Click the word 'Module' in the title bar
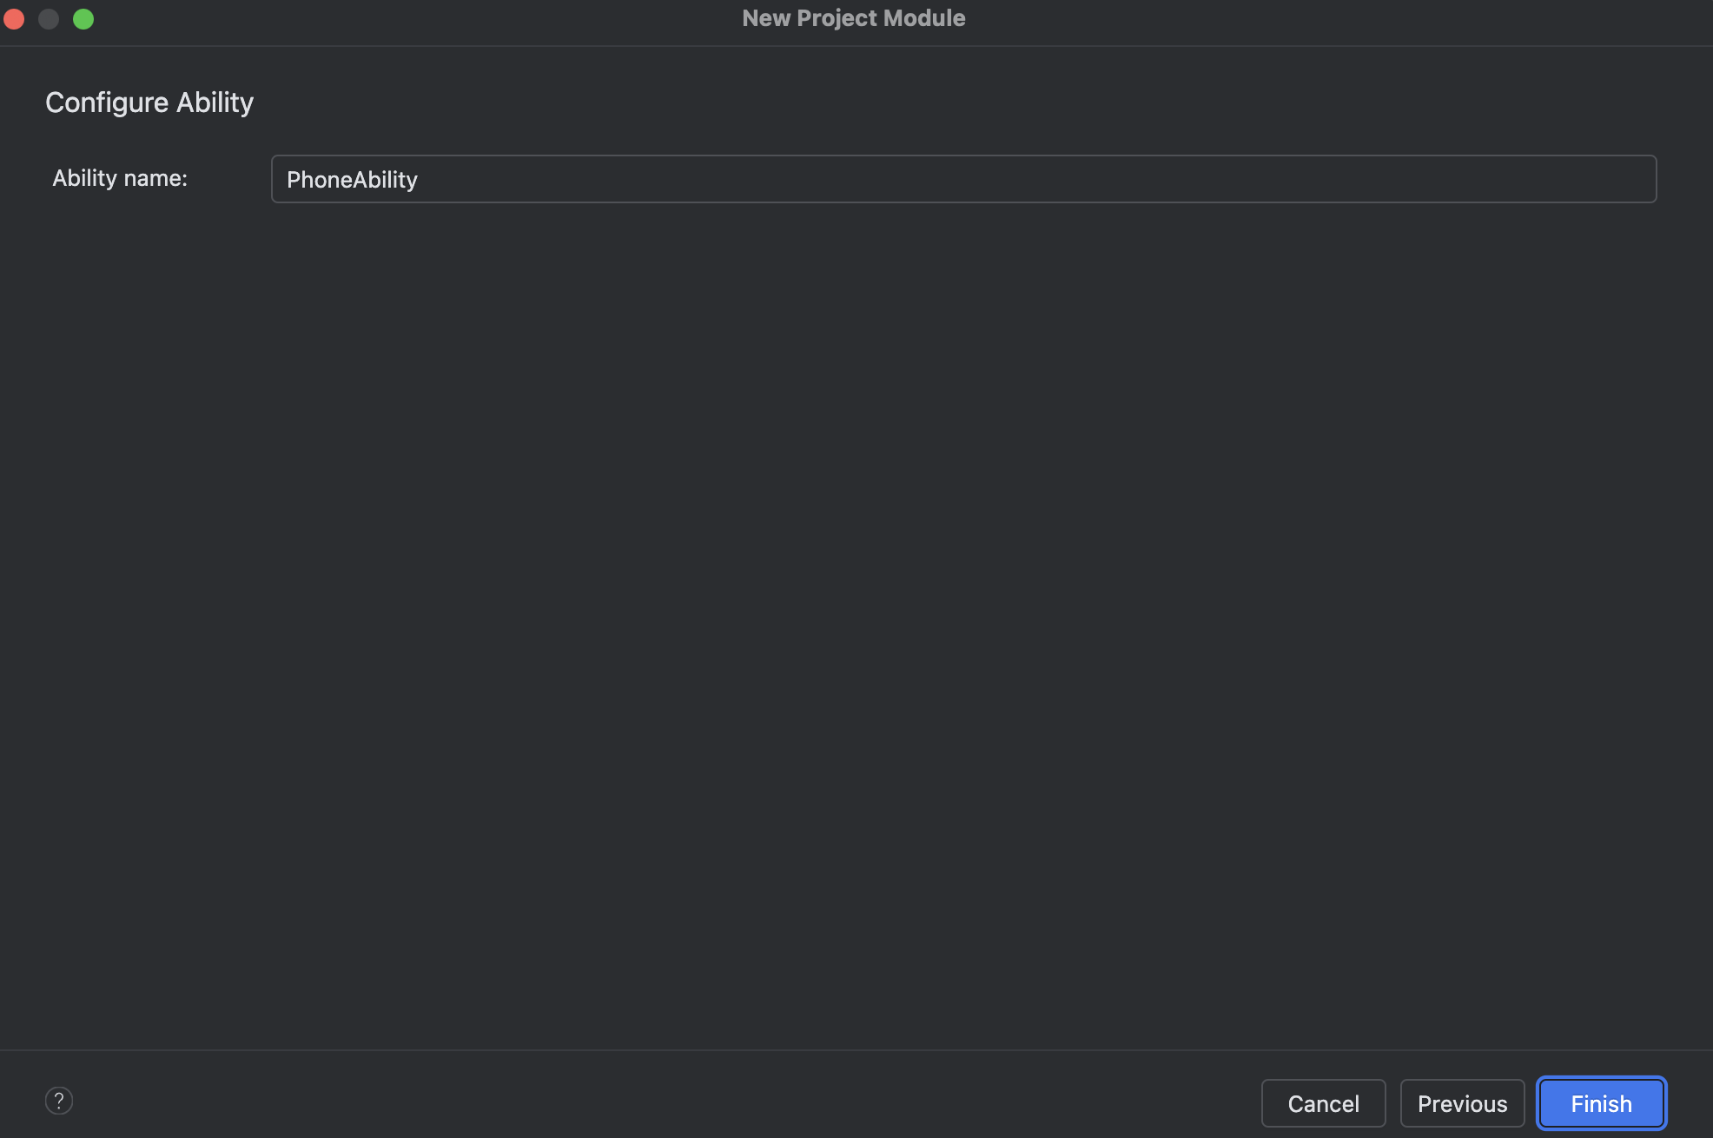Viewport: 1713px width, 1138px height. [924, 18]
